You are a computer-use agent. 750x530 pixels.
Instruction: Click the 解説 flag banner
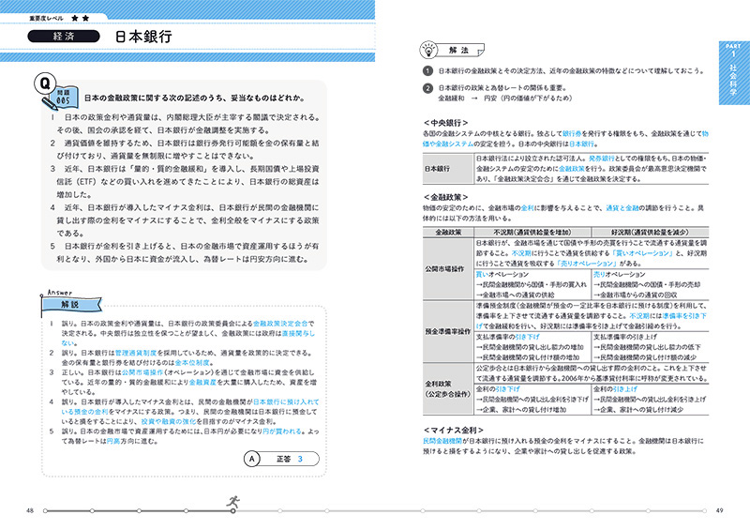(71, 305)
